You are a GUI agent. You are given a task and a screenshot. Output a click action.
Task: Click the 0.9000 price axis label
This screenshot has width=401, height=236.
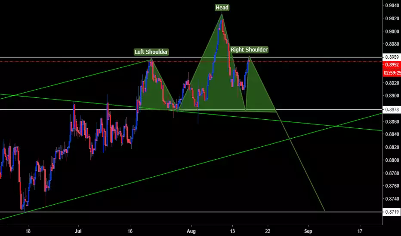tap(392, 31)
